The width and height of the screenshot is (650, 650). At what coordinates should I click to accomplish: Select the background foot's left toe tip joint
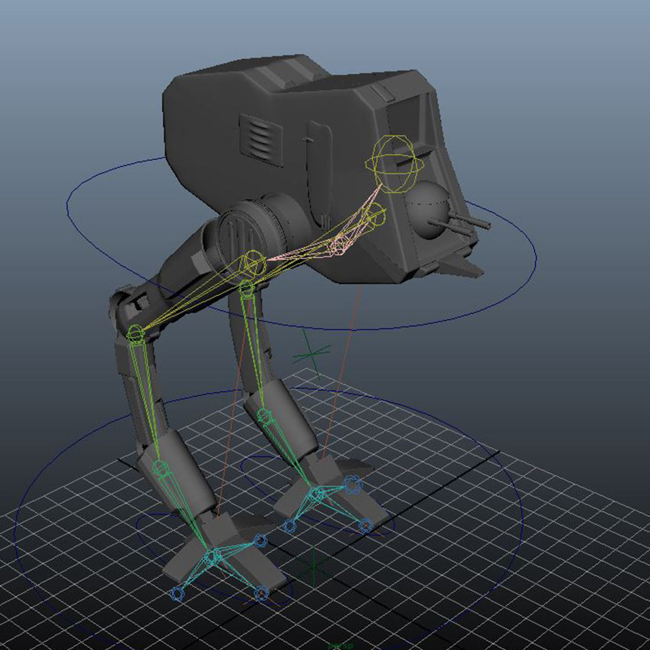pyautogui.click(x=290, y=525)
